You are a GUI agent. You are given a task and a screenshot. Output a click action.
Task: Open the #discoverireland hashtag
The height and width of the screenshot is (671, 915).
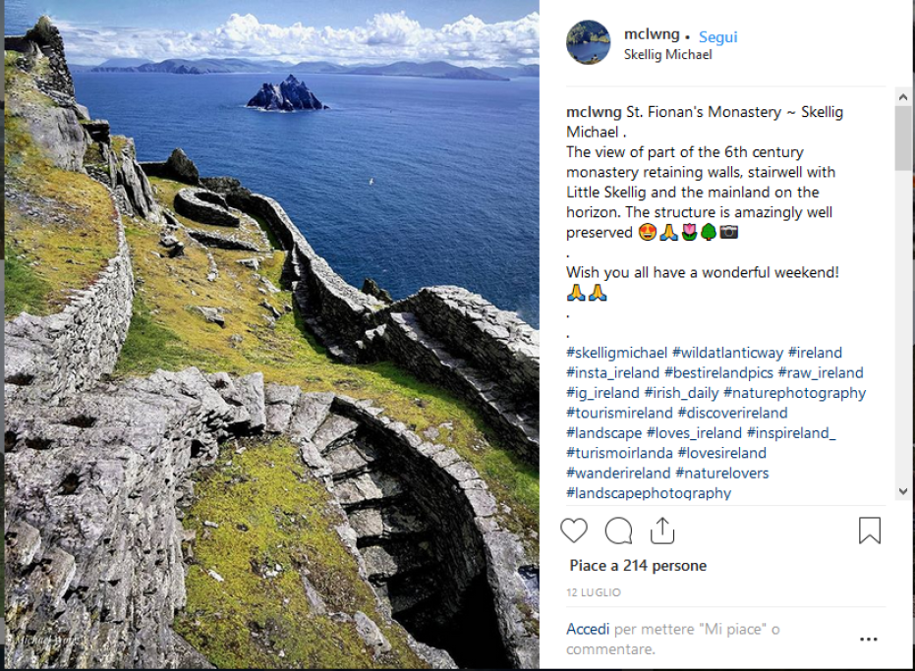pyautogui.click(x=732, y=413)
